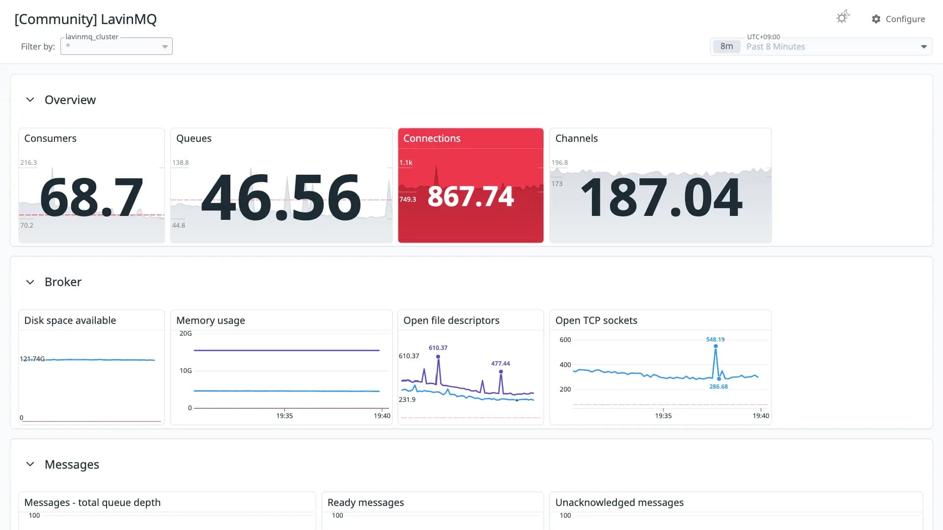The width and height of the screenshot is (943, 530).
Task: Collapse the Overview section
Action: (30, 100)
